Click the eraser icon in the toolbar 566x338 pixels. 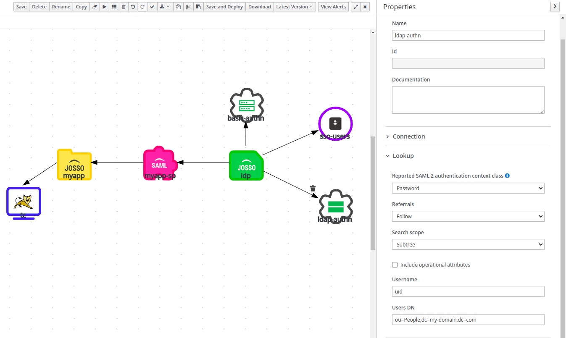pos(95,7)
